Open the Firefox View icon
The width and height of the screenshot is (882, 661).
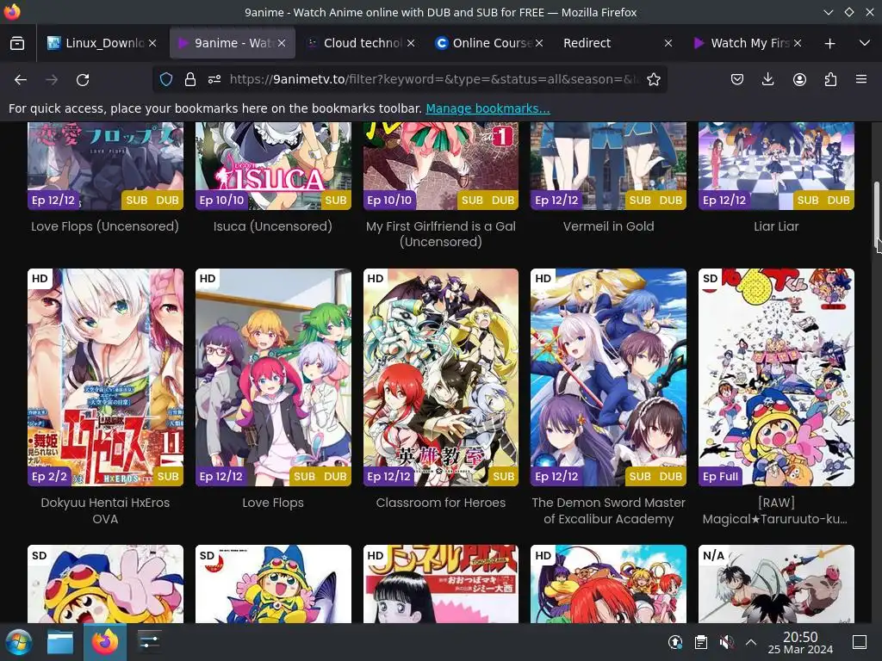pyautogui.click(x=17, y=43)
